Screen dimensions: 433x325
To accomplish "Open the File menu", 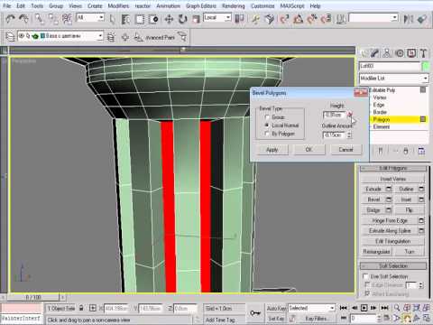I will coord(7,6).
